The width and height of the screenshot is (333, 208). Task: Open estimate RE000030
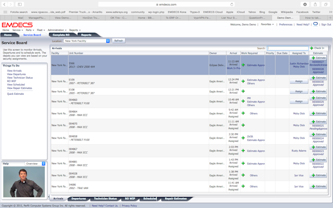click(318, 82)
